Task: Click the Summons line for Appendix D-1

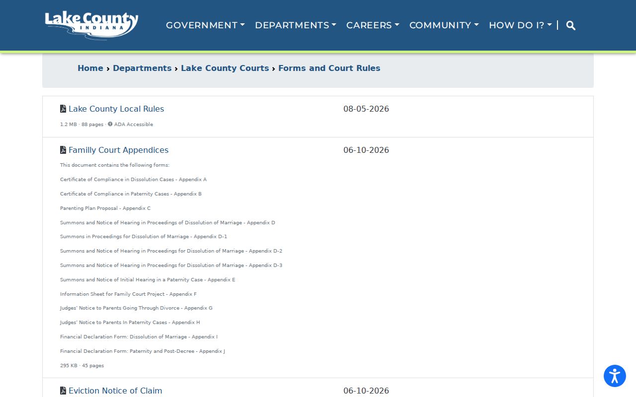Action: click(144, 236)
